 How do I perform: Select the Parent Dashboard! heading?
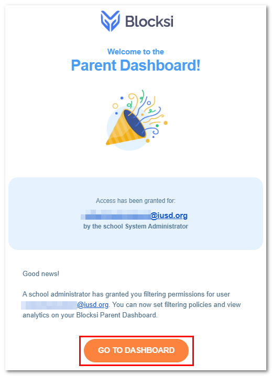(136, 65)
